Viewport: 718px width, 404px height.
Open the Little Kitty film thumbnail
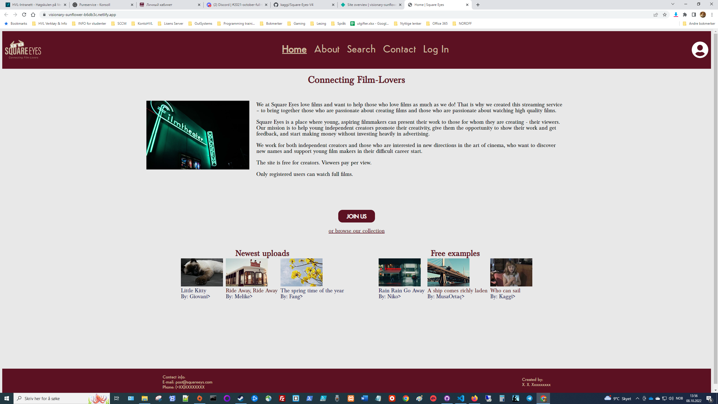[202, 272]
